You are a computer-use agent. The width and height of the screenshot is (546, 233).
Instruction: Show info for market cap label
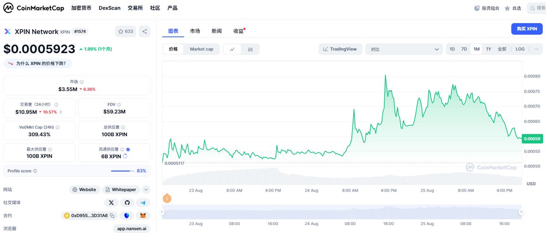(x=83, y=82)
